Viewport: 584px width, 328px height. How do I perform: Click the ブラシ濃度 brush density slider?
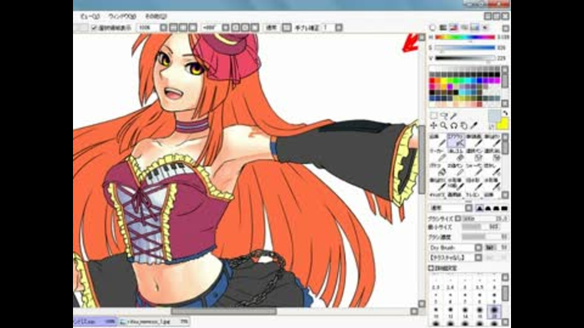(485, 237)
